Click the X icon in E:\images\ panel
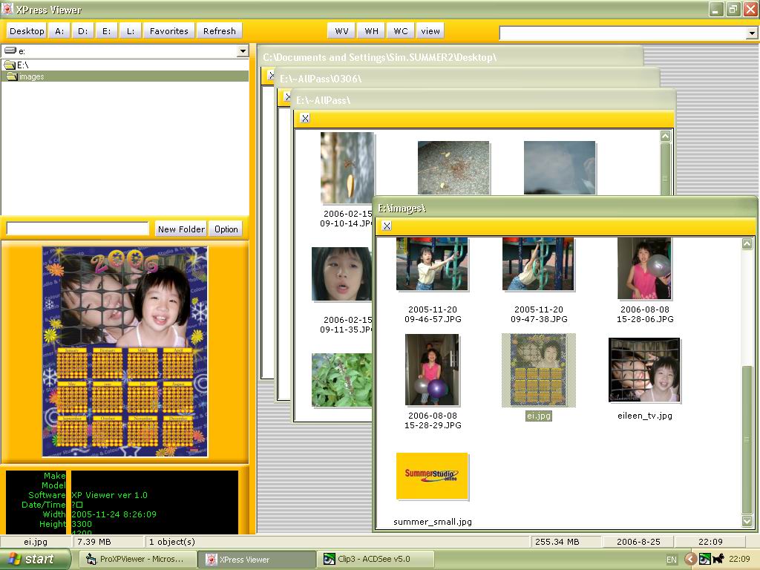 [x=387, y=226]
